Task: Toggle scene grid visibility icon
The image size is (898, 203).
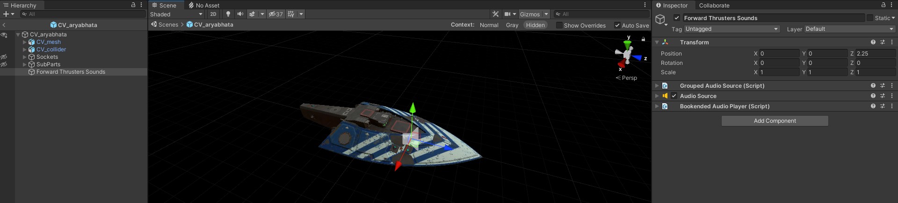Action: pos(291,14)
